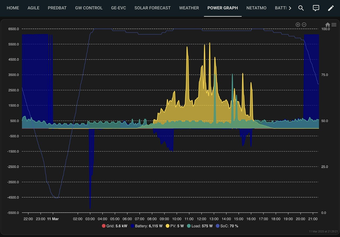
Task: Click the '11 Mar' date axis label
Action: (53, 219)
